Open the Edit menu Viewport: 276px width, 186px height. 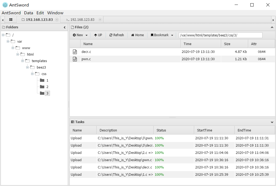pyautogui.click(x=40, y=13)
